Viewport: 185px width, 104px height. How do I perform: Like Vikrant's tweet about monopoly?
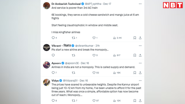(x=94, y=55)
